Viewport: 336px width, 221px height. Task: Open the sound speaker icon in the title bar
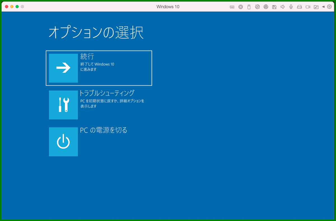(x=283, y=7)
